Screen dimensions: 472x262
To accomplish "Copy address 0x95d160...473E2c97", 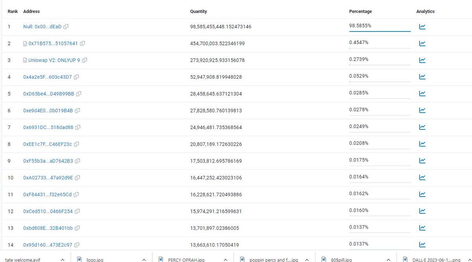I will click(x=77, y=245).
